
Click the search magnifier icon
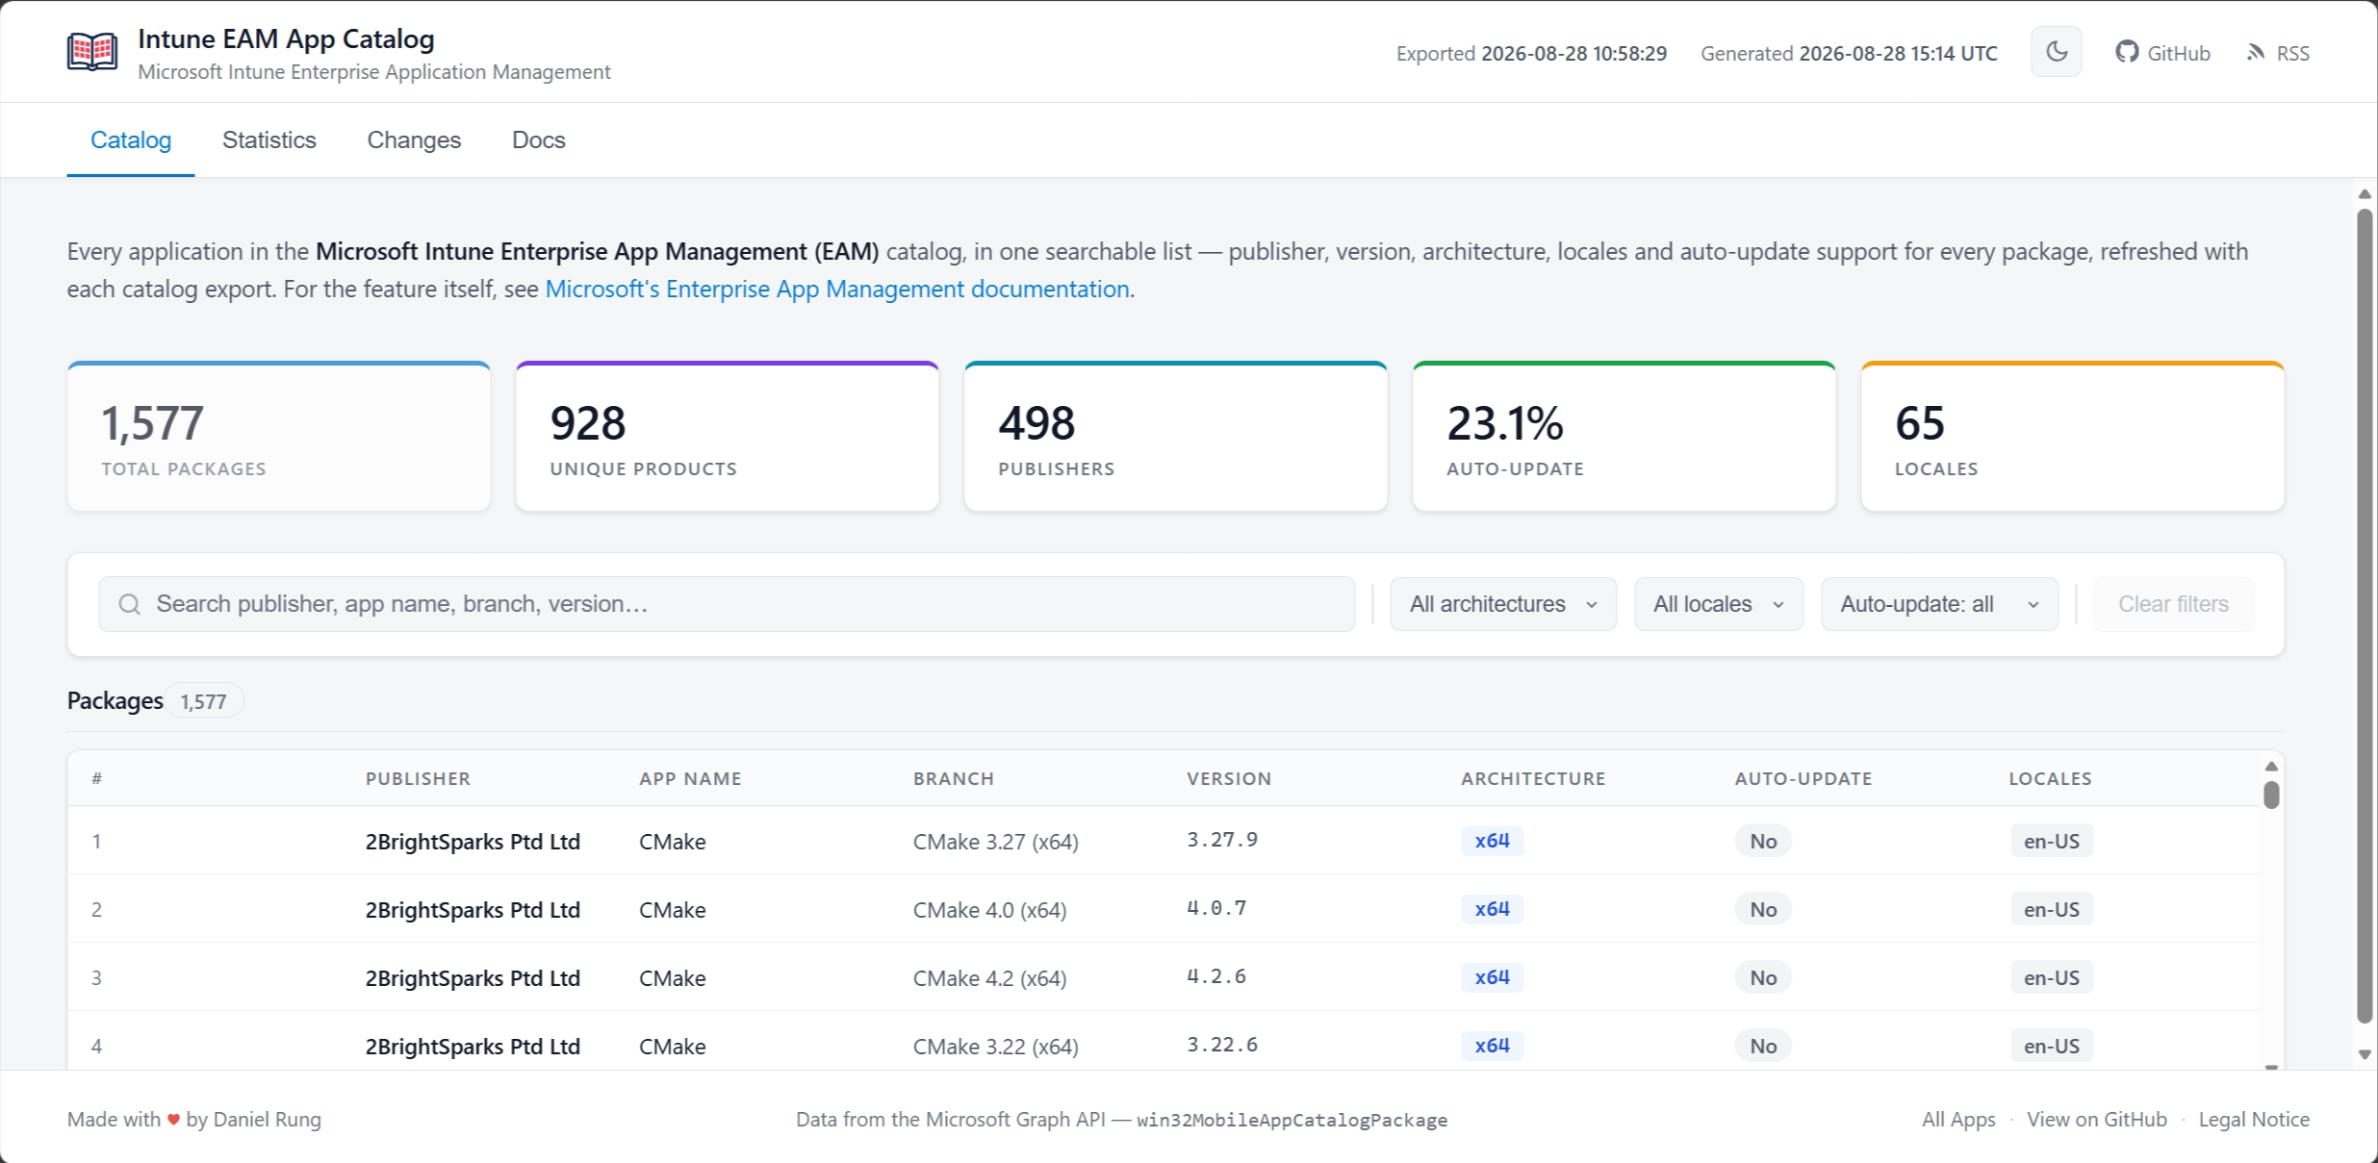[129, 604]
